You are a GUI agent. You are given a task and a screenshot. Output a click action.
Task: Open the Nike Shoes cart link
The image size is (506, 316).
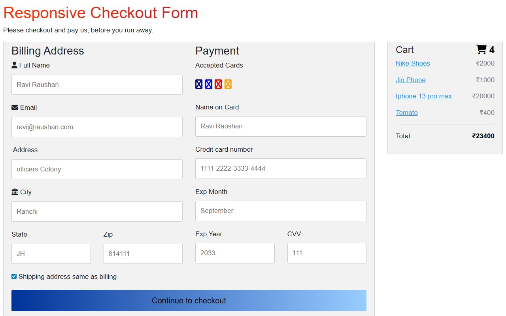tap(413, 63)
